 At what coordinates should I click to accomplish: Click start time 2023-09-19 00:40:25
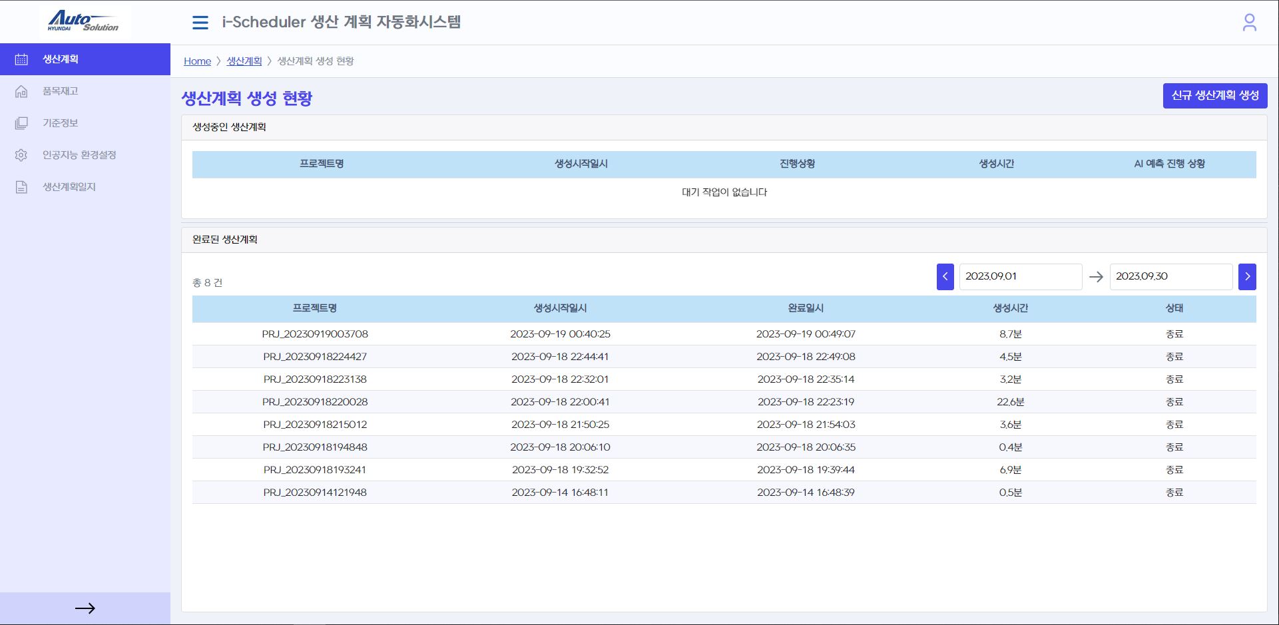click(x=560, y=334)
